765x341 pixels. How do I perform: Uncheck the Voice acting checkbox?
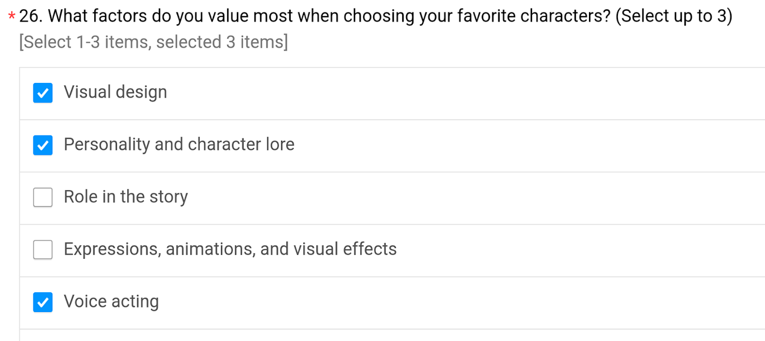43,302
